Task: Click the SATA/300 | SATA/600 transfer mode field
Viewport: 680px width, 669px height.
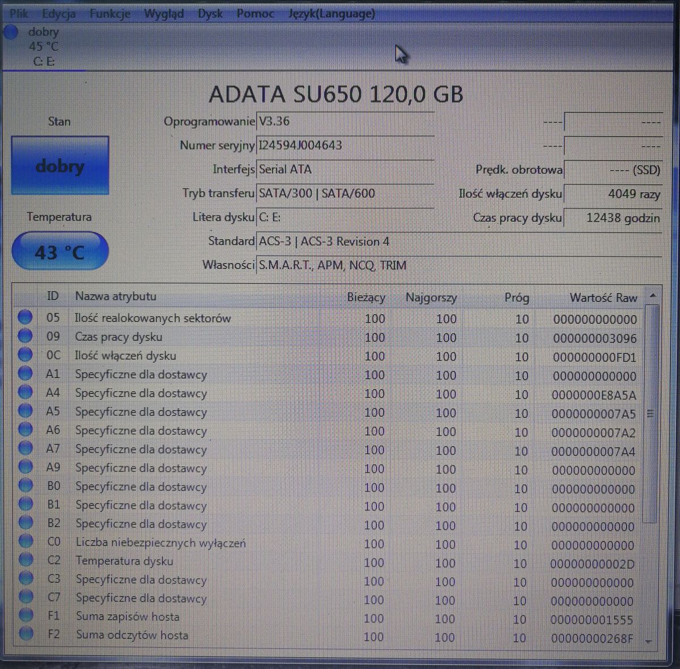Action: (x=345, y=193)
